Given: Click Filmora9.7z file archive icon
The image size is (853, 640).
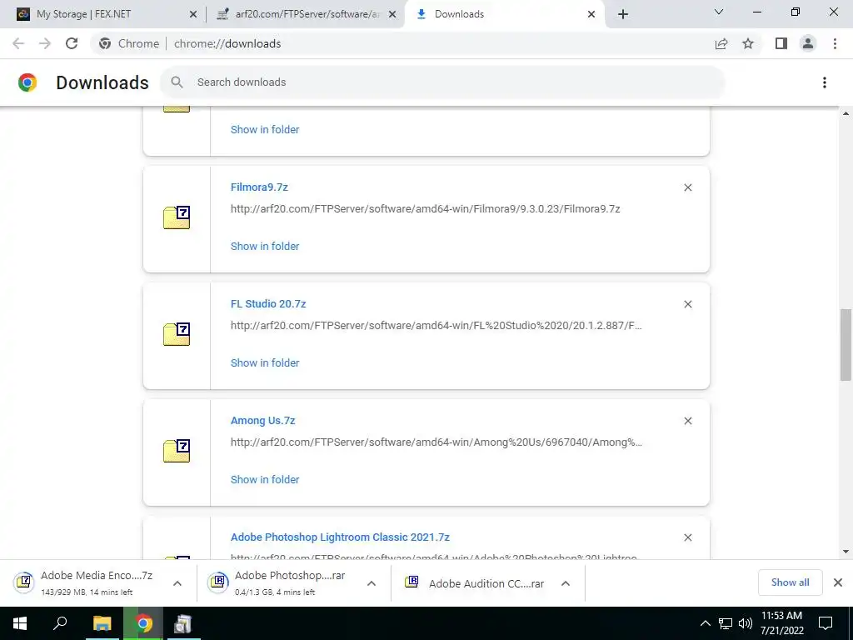Looking at the screenshot, I should point(177,217).
